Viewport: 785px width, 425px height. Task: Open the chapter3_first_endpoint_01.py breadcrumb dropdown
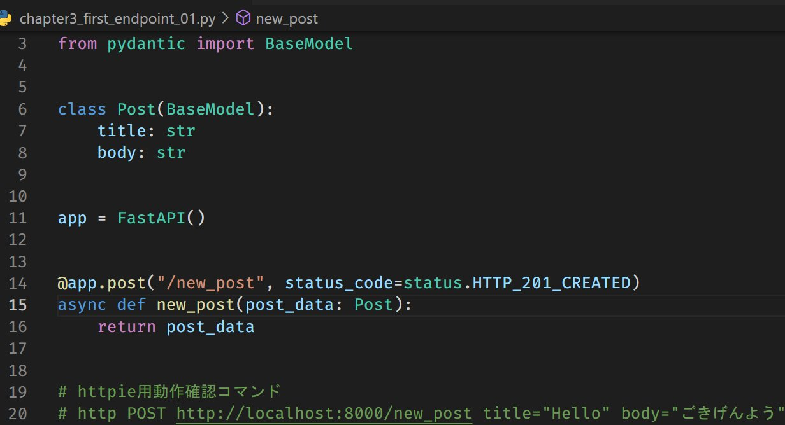118,18
